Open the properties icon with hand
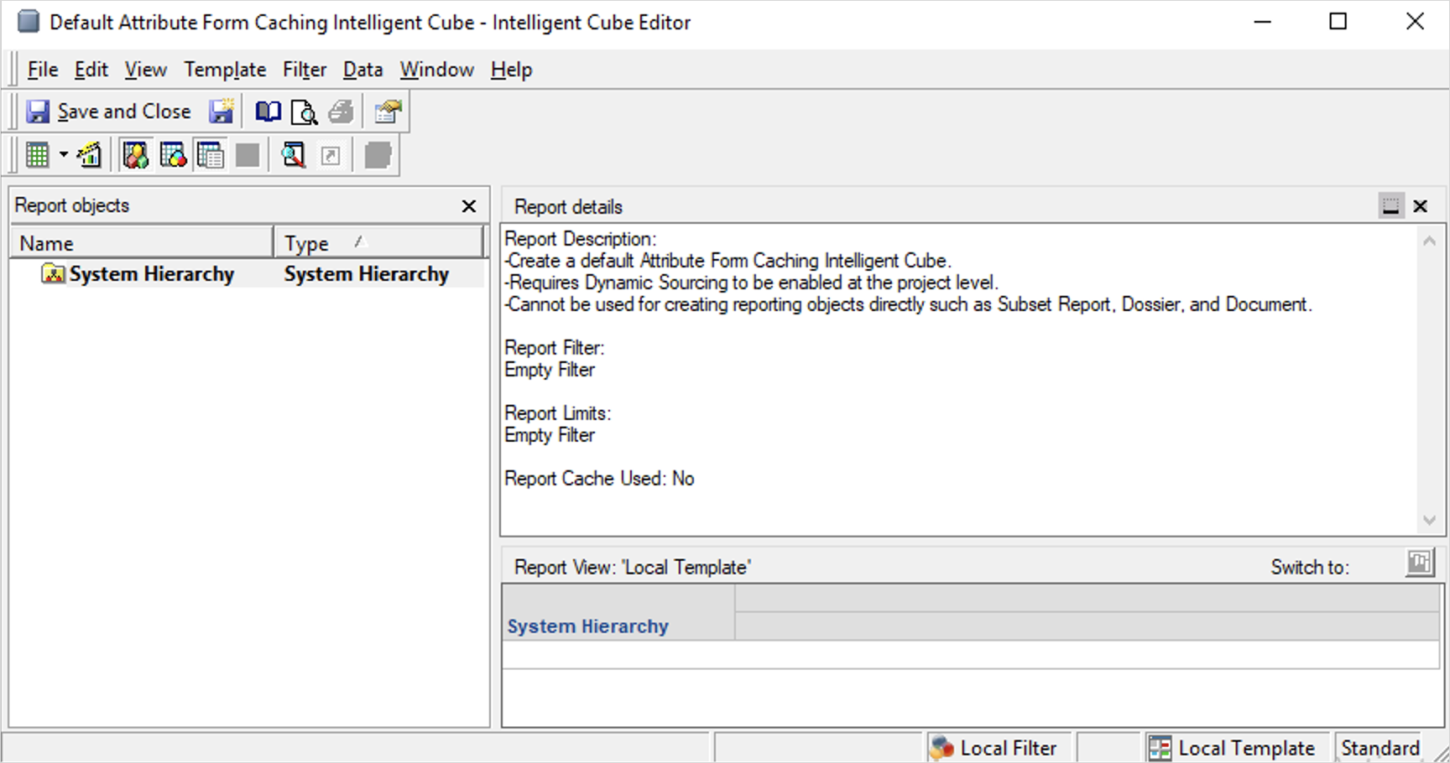1450x763 pixels. tap(388, 112)
